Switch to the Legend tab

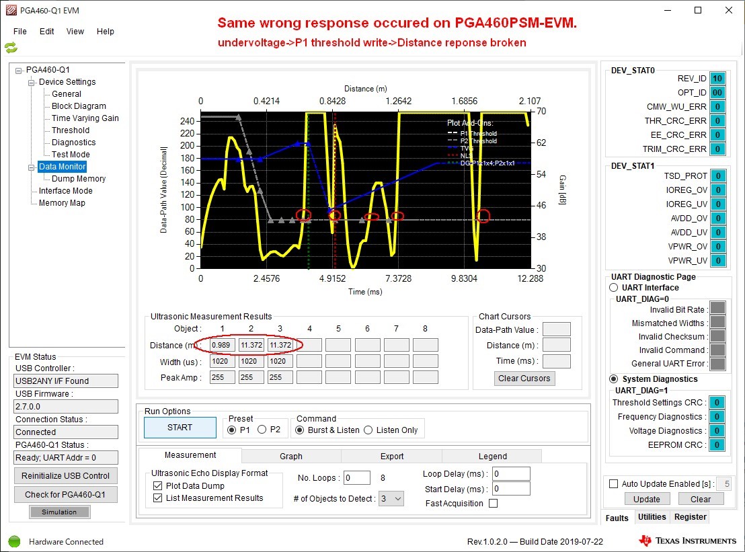point(492,456)
